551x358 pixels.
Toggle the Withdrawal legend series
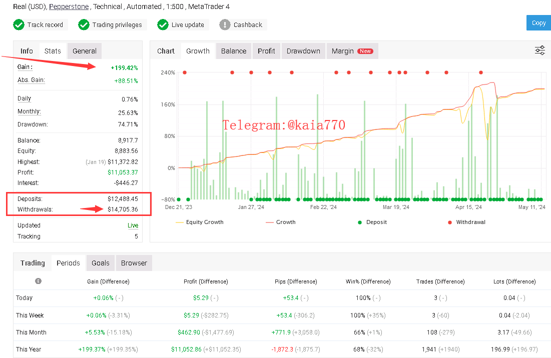tap(466, 222)
